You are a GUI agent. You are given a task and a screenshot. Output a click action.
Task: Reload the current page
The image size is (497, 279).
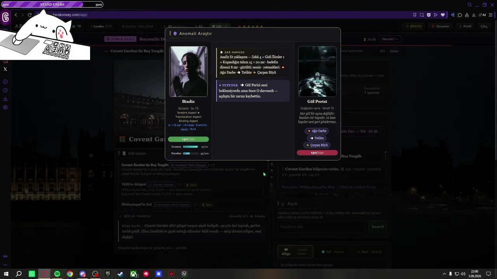tap(30, 15)
